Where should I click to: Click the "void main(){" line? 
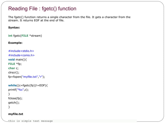[x=17, y=60]
